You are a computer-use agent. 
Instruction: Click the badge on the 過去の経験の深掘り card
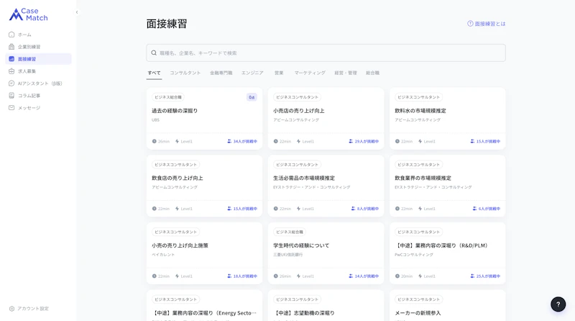252,97
